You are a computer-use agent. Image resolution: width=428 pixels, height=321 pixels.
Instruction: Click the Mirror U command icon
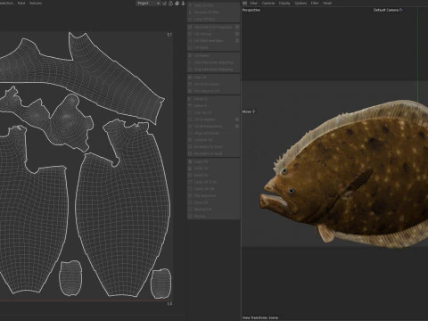(190, 99)
